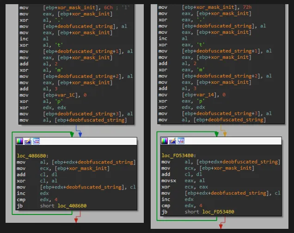Select "xor edx, edx" in the left graph
Screen dimensions: 294x233
pos(43,107)
